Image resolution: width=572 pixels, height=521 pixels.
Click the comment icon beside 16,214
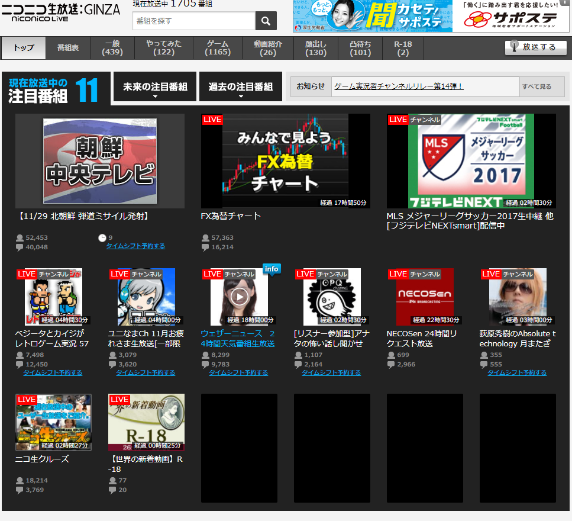205,247
